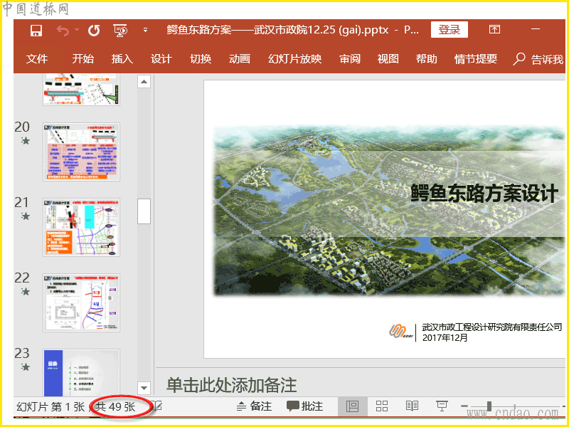Click the Redo icon in title bar
This screenshot has height=427, width=569.
pos(94,30)
